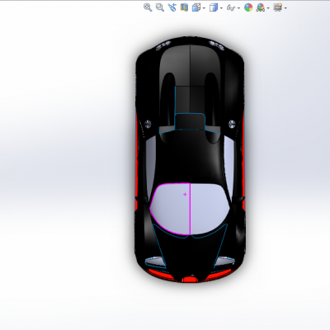Select the red front grille face
Image resolution: width=330 pixels, height=330 pixels.
[190, 279]
